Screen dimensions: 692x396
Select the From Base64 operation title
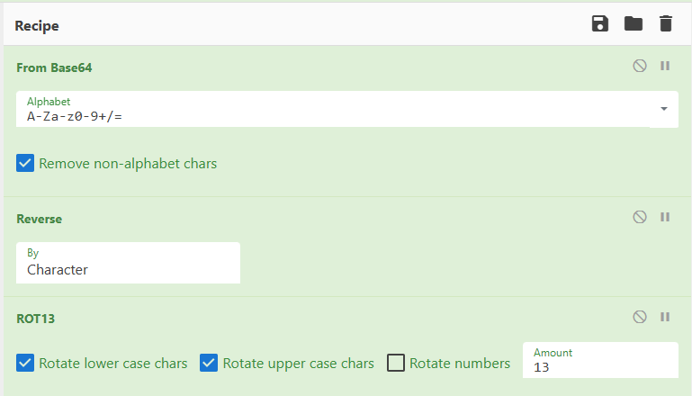coord(54,67)
